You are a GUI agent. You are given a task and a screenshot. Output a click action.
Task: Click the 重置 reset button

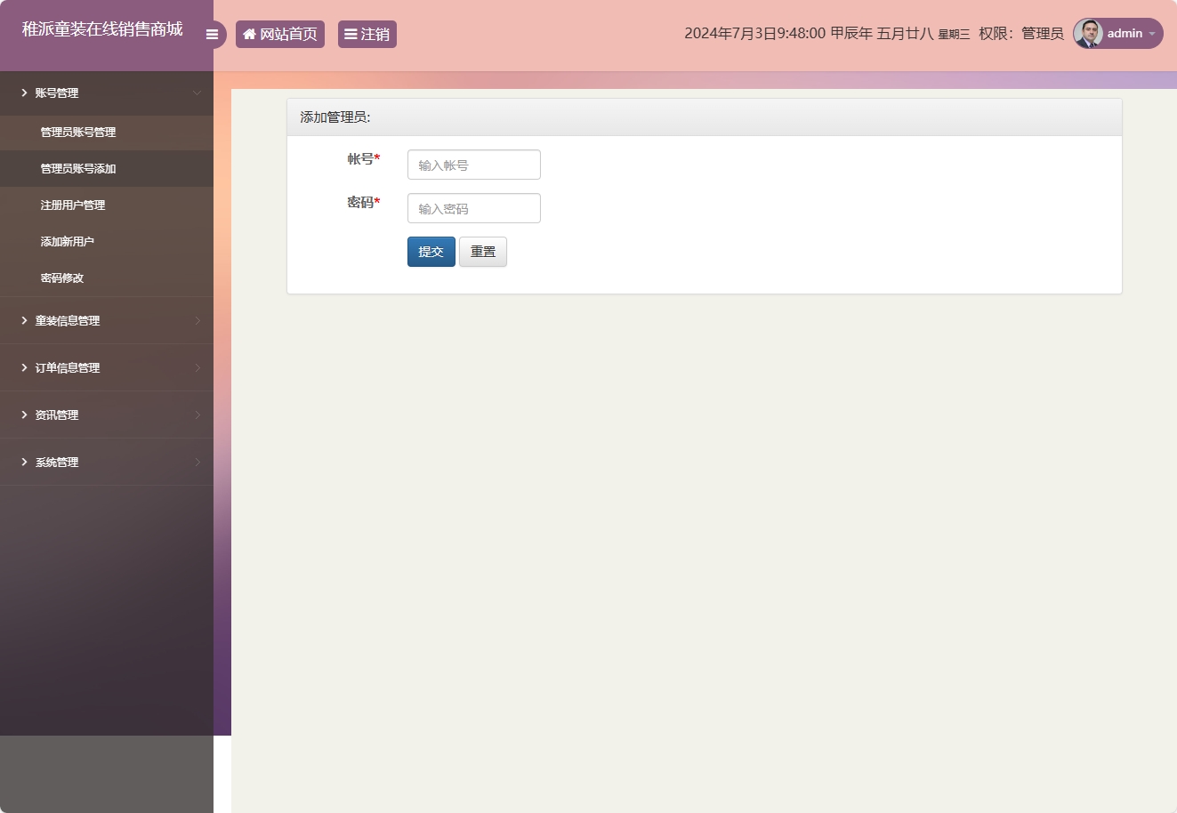pyautogui.click(x=482, y=252)
